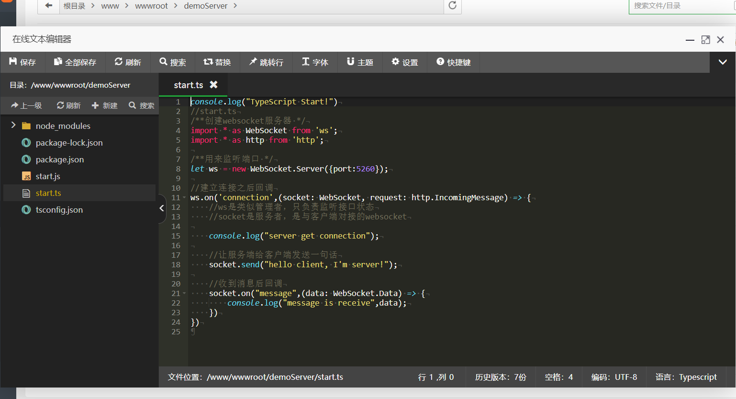Open the Go to line (跳转行) tool
The image size is (736, 399).
pos(266,62)
